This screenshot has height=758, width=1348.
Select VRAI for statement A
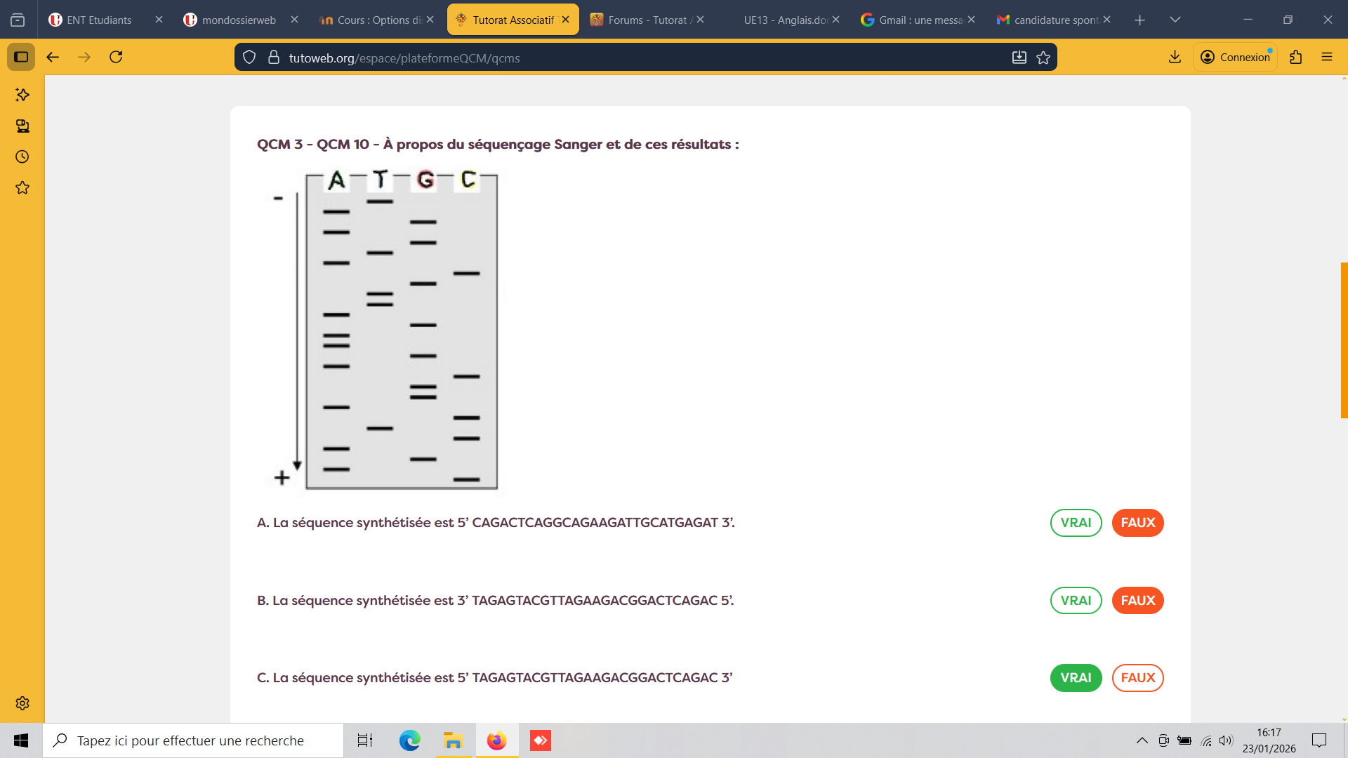(1076, 523)
